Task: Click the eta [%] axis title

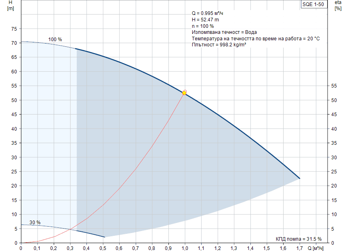Action: click(x=338, y=6)
